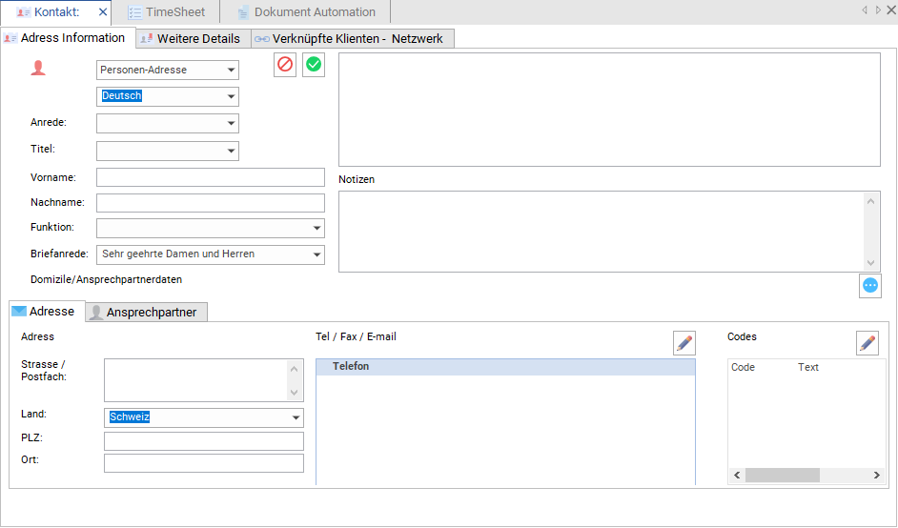
Task: Open the Ansprechpartner tab
Action: (x=146, y=312)
